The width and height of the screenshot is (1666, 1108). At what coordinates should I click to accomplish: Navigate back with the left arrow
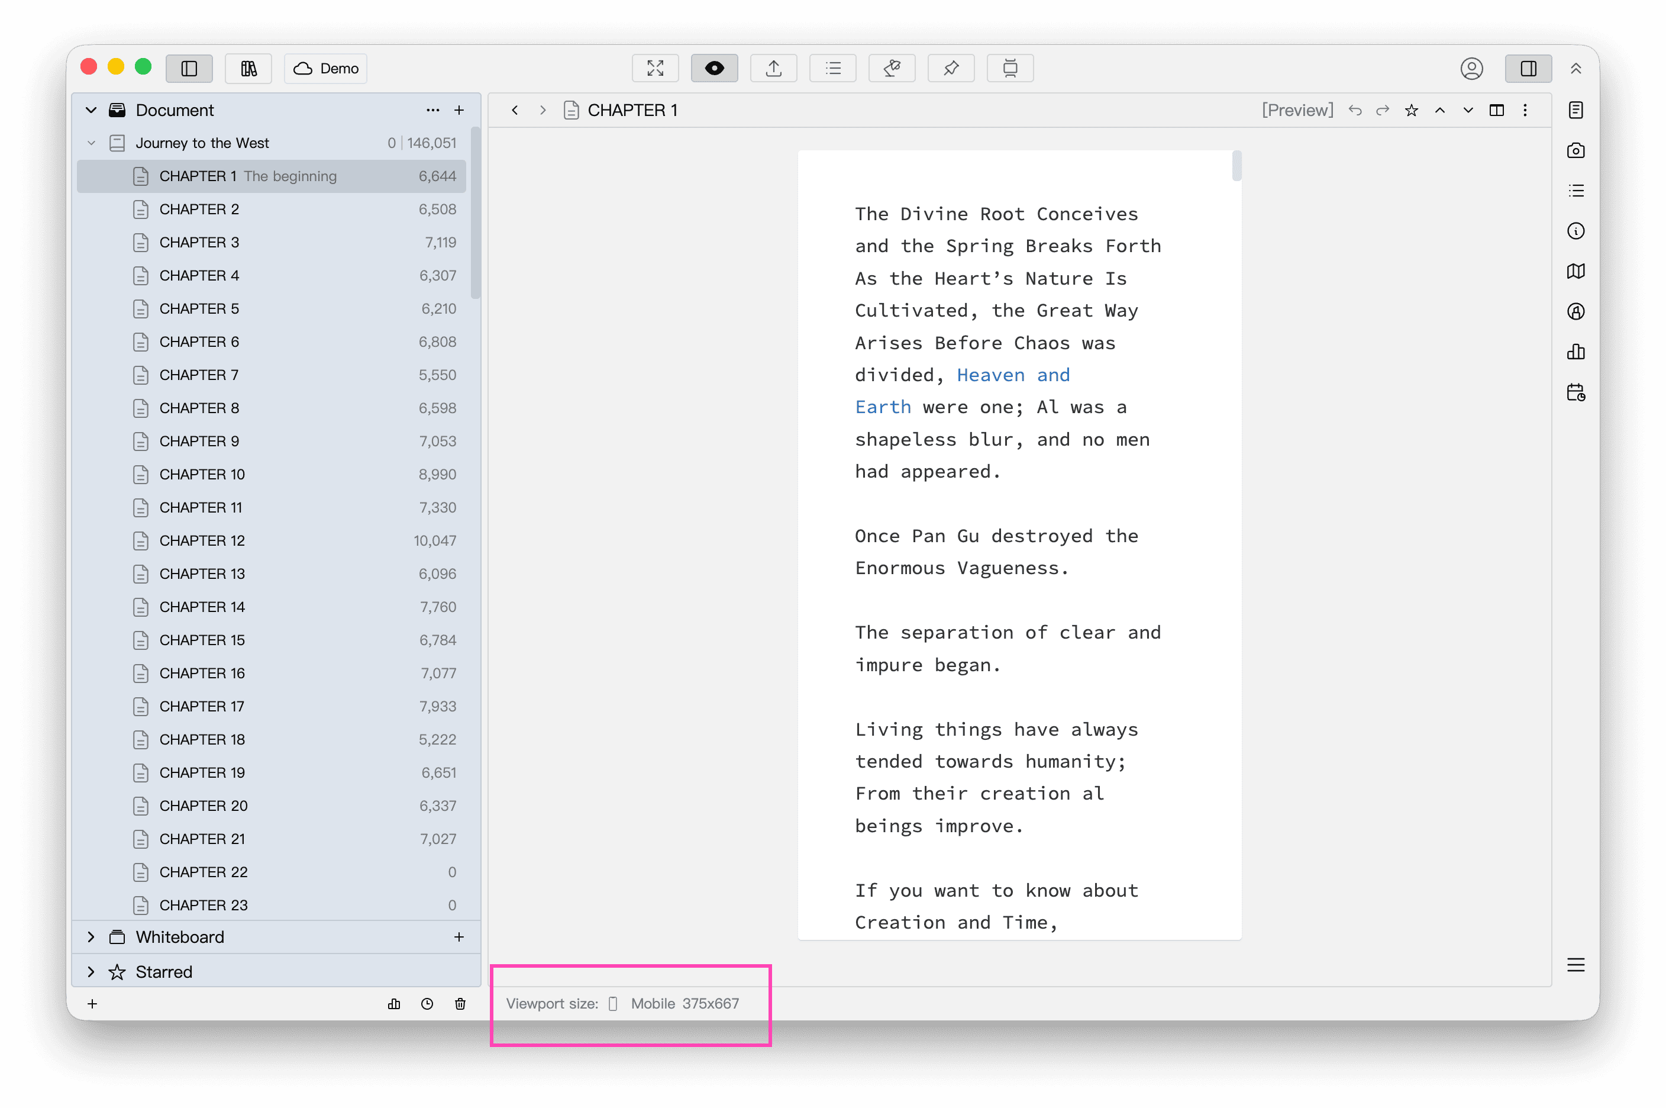click(515, 110)
